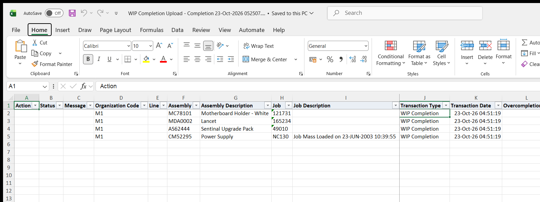Click the Paste clipboard icon
Image resolution: width=540 pixels, height=202 pixels.
[x=20, y=46]
